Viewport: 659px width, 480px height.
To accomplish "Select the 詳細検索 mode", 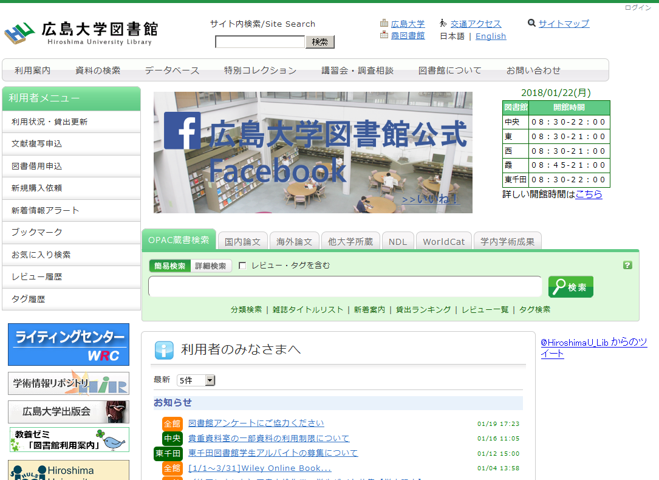I will 211,266.
